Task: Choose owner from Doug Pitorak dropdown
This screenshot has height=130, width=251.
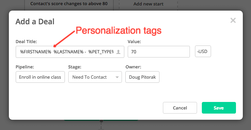Action: pyautogui.click(x=142, y=77)
